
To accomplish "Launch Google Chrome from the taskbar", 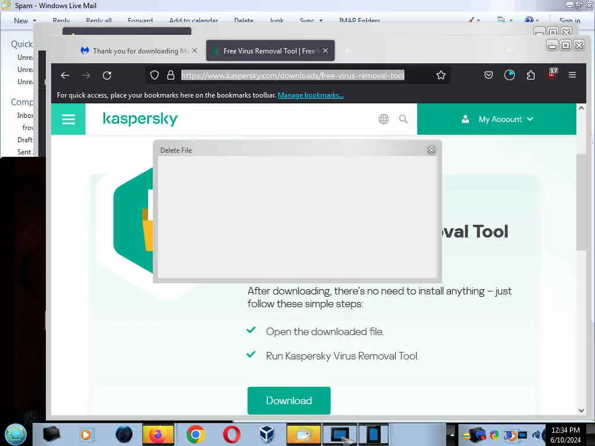I will (195, 434).
